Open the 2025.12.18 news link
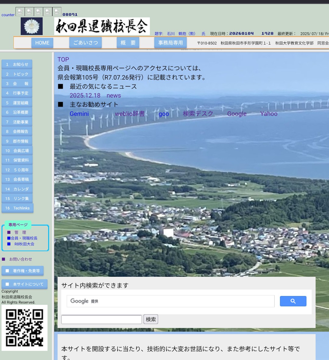The image size is (329, 360). (85, 95)
